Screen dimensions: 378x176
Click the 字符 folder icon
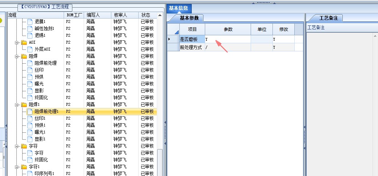pos(24,146)
